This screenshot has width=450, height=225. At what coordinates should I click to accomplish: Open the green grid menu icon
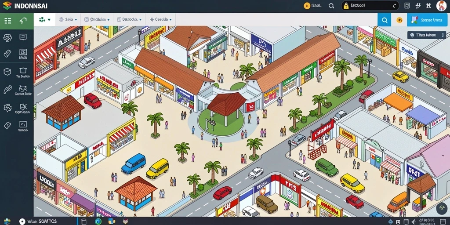coord(8,21)
